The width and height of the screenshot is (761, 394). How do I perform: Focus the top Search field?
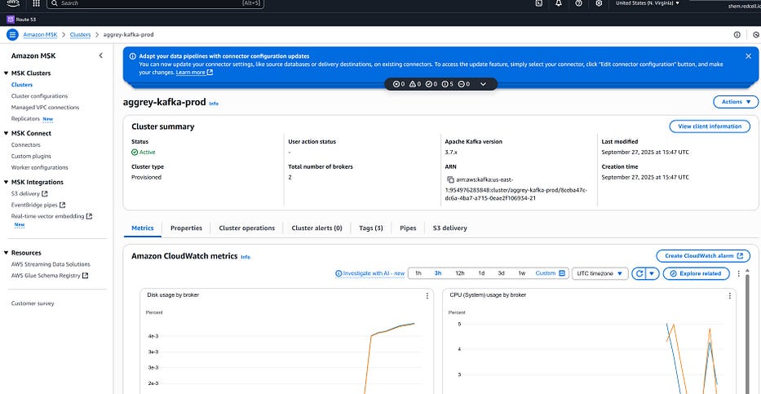(155, 3)
